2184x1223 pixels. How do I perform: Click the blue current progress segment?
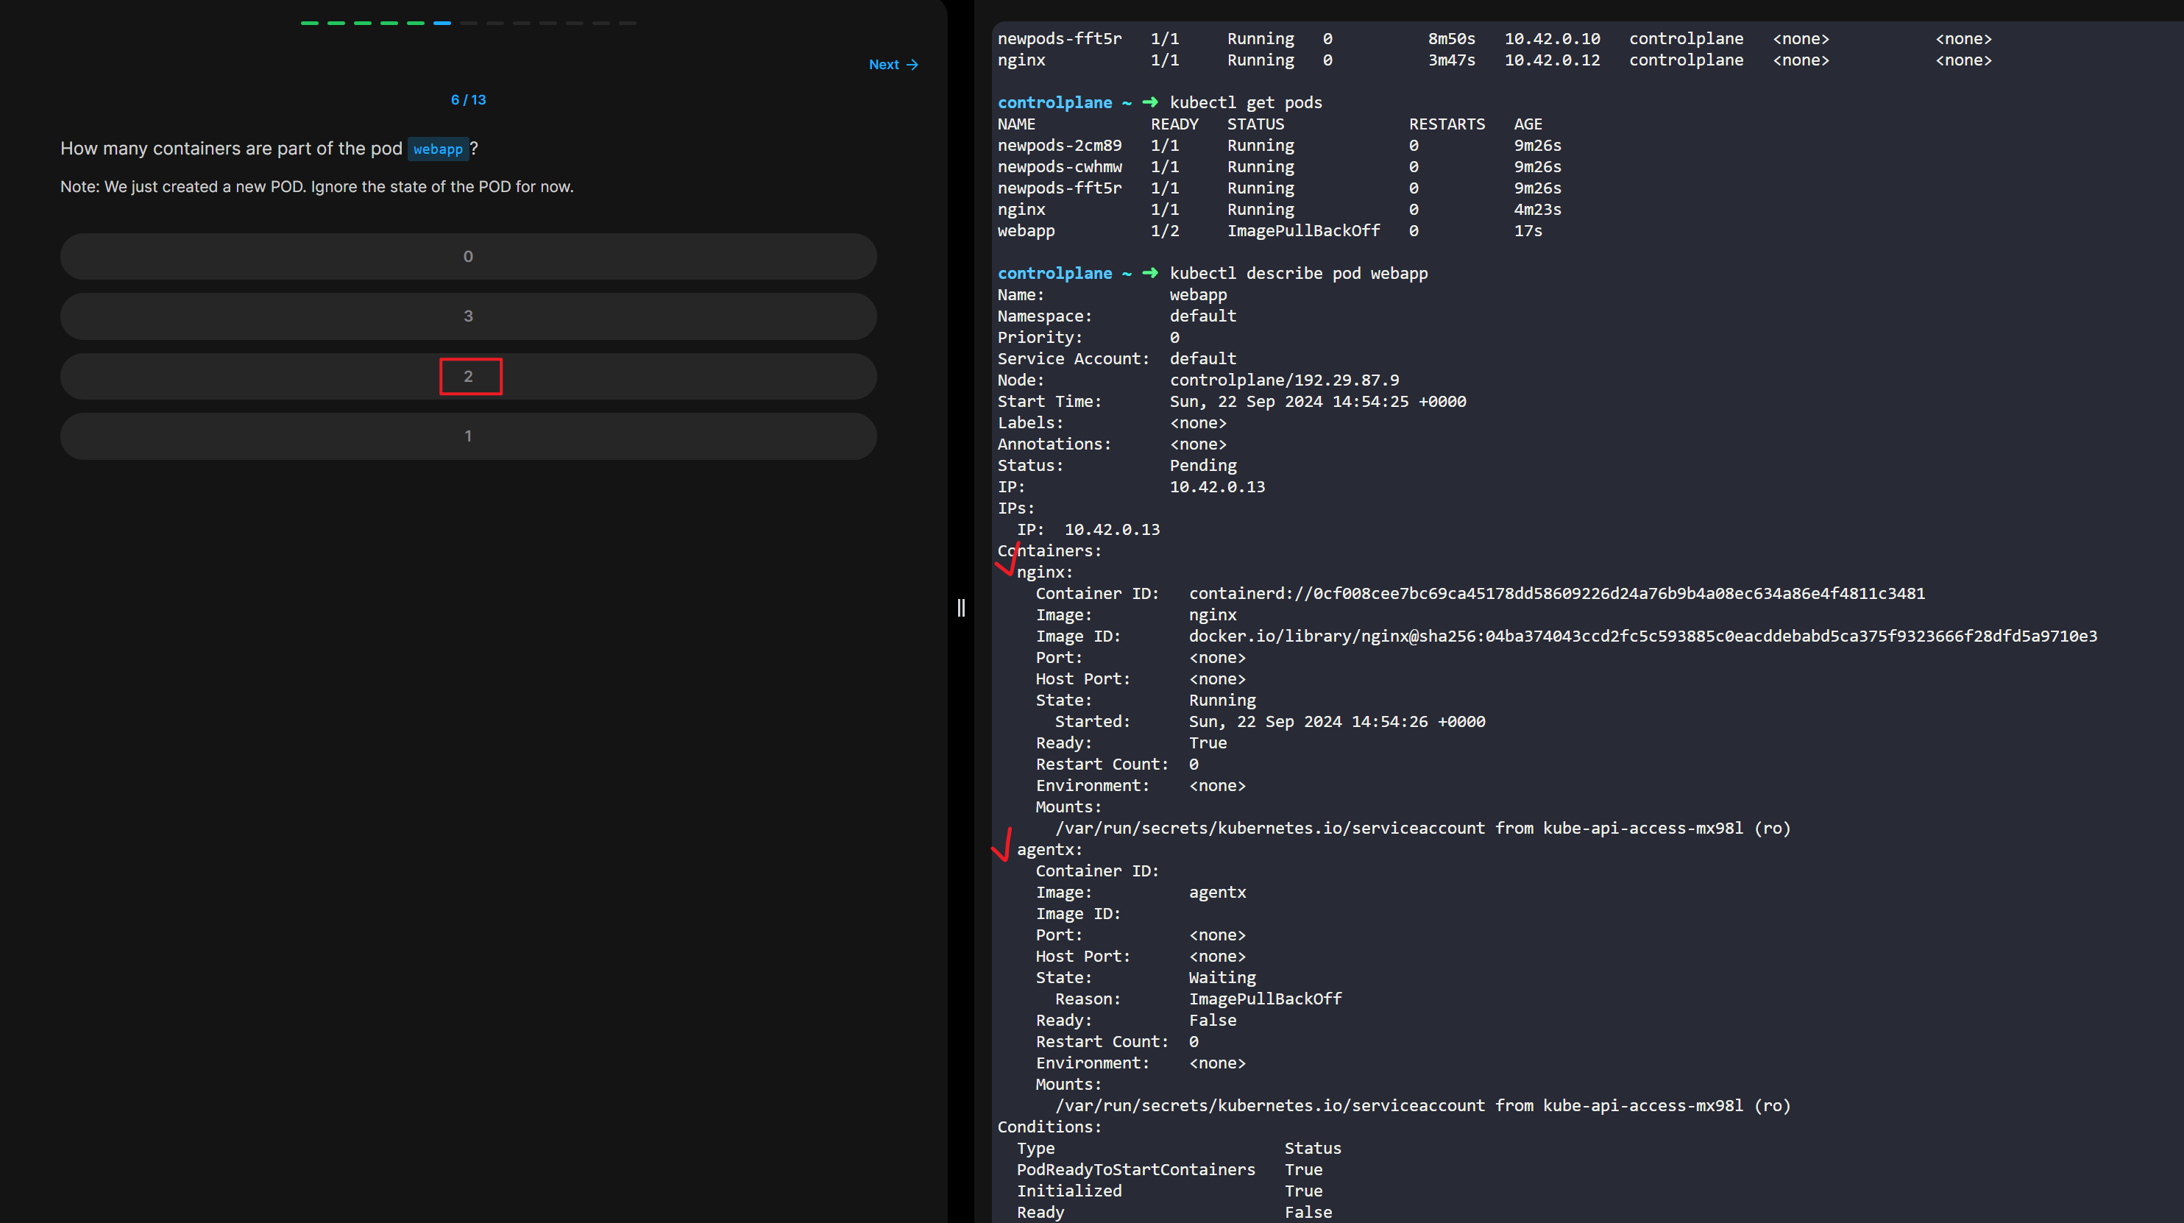[x=442, y=23]
